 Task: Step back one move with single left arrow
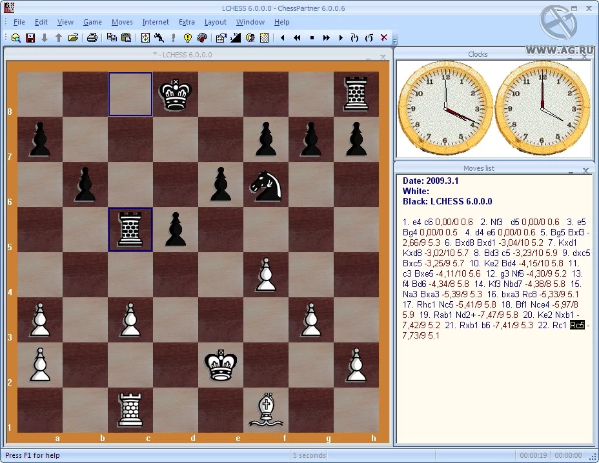tap(283, 38)
